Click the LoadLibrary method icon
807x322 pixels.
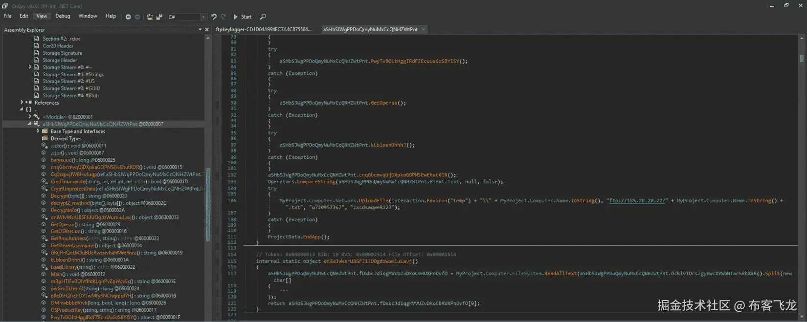(x=45, y=267)
